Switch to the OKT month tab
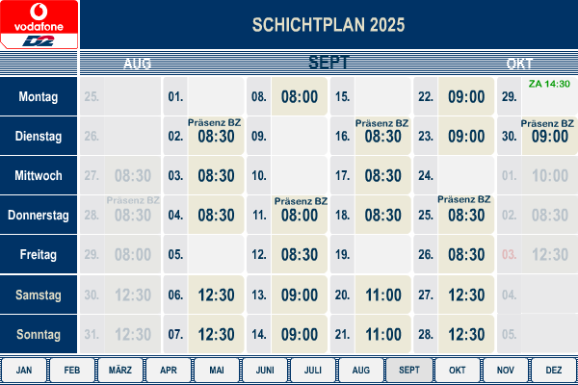The image size is (578, 385). 457,370
